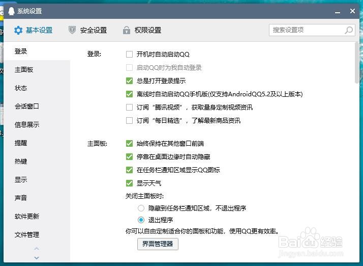This screenshot has width=363, height=266.
Task: Click the padlock icon for 权限设置
Action: [127, 30]
